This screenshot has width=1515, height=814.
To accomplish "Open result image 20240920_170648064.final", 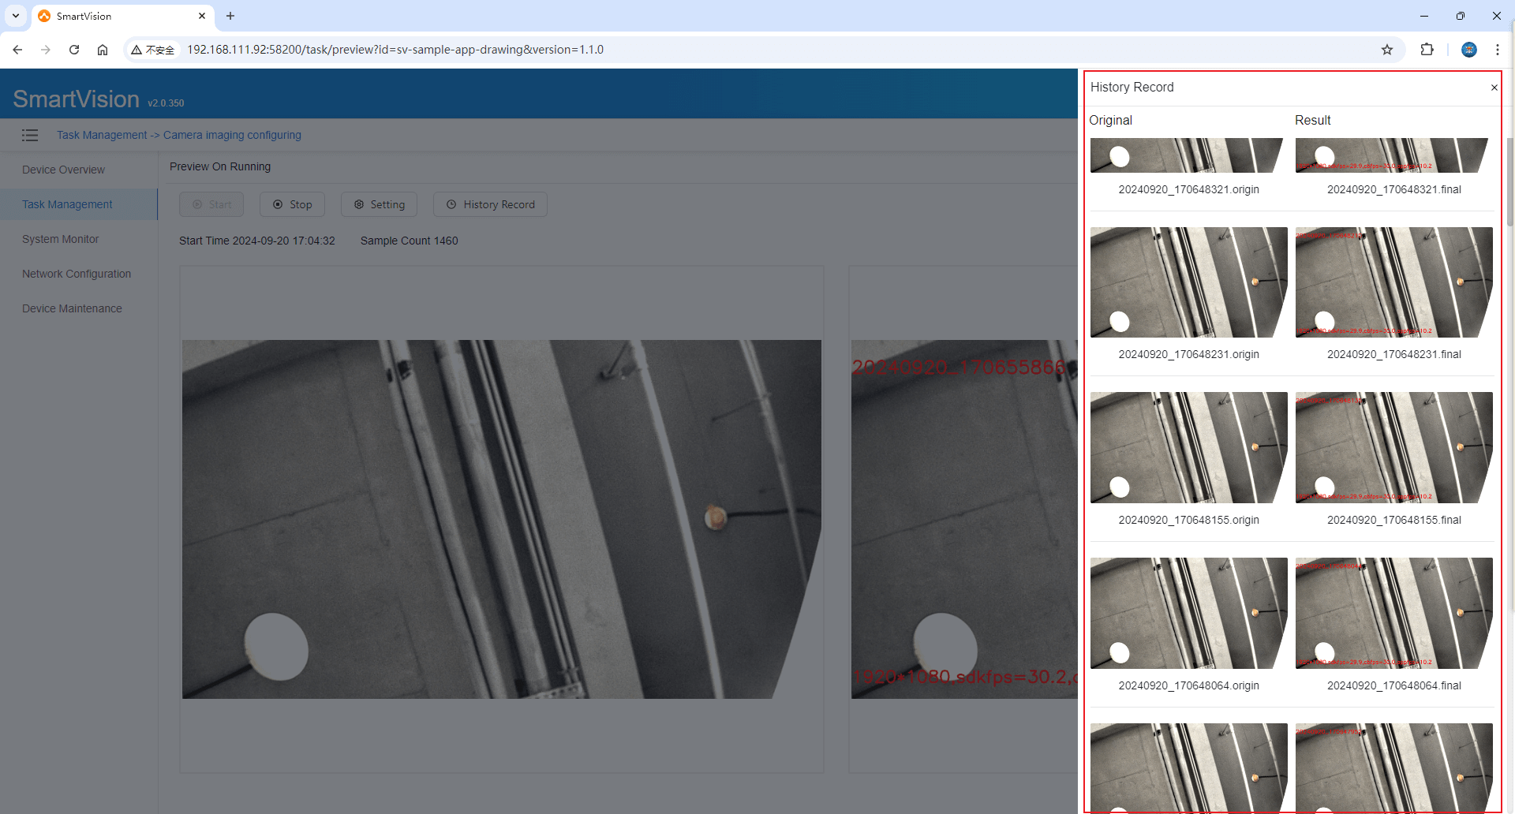I will [x=1393, y=613].
